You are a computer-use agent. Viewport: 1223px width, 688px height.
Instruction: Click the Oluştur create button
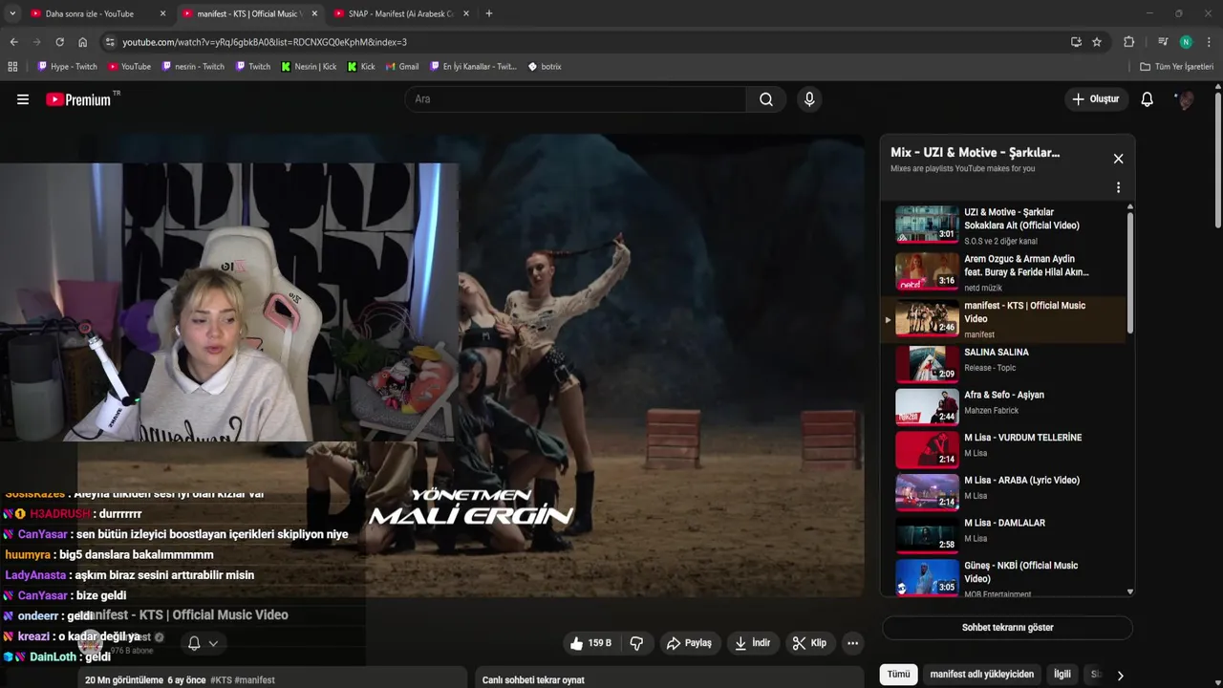[x=1096, y=99]
